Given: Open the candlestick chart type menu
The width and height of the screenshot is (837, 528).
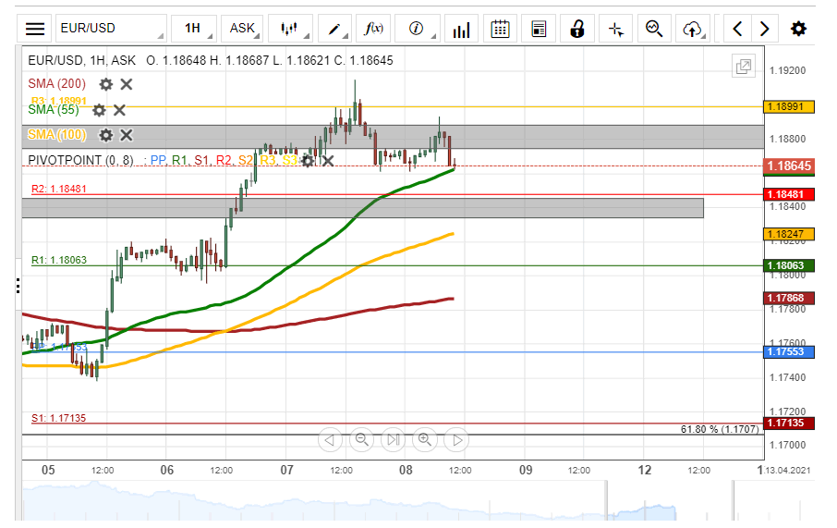Looking at the screenshot, I should 290,29.
